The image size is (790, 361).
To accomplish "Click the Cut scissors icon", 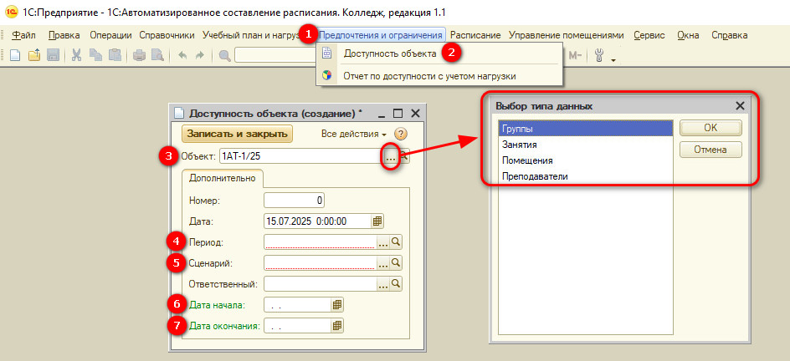I will click(77, 55).
